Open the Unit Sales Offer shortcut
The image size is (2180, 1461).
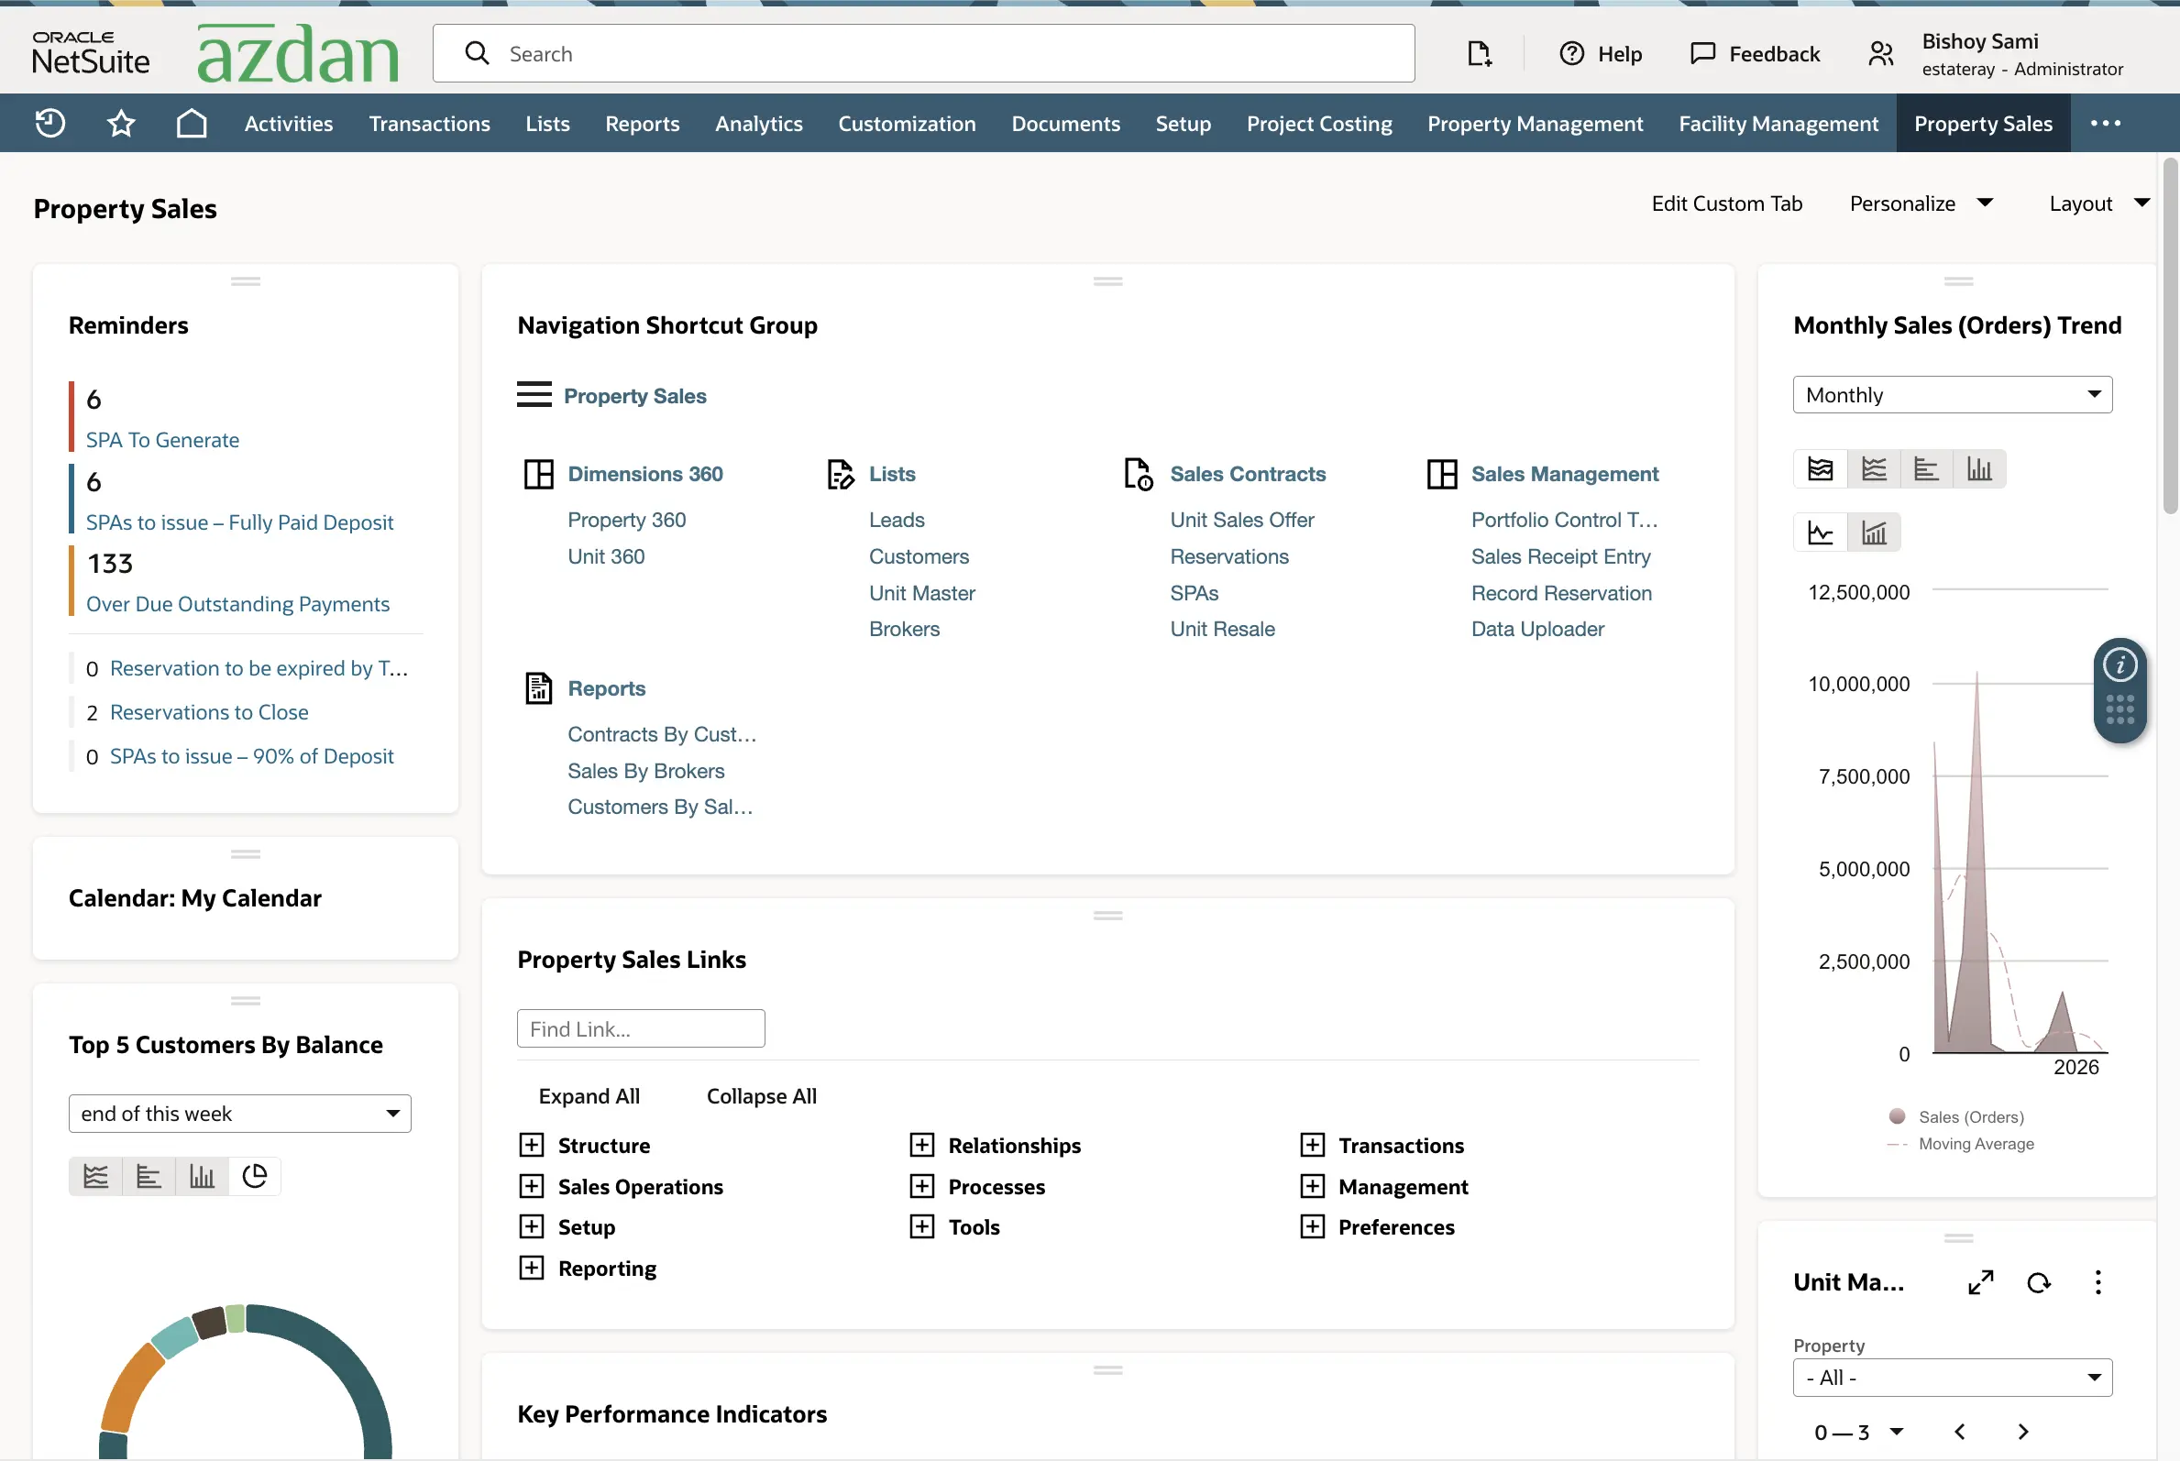(x=1241, y=520)
